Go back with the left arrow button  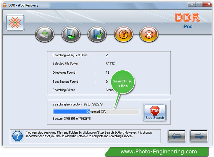tap(176, 136)
